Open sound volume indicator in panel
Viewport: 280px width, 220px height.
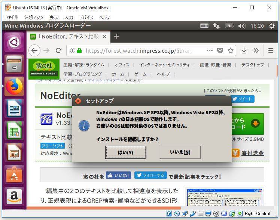click(242, 26)
